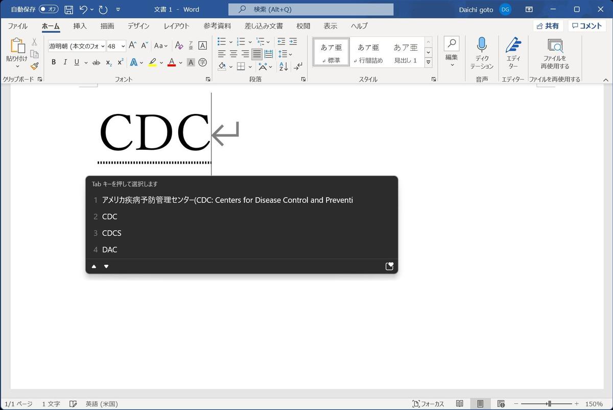Toggle Bold formatting
This screenshot has height=410, width=613.
(x=54, y=62)
